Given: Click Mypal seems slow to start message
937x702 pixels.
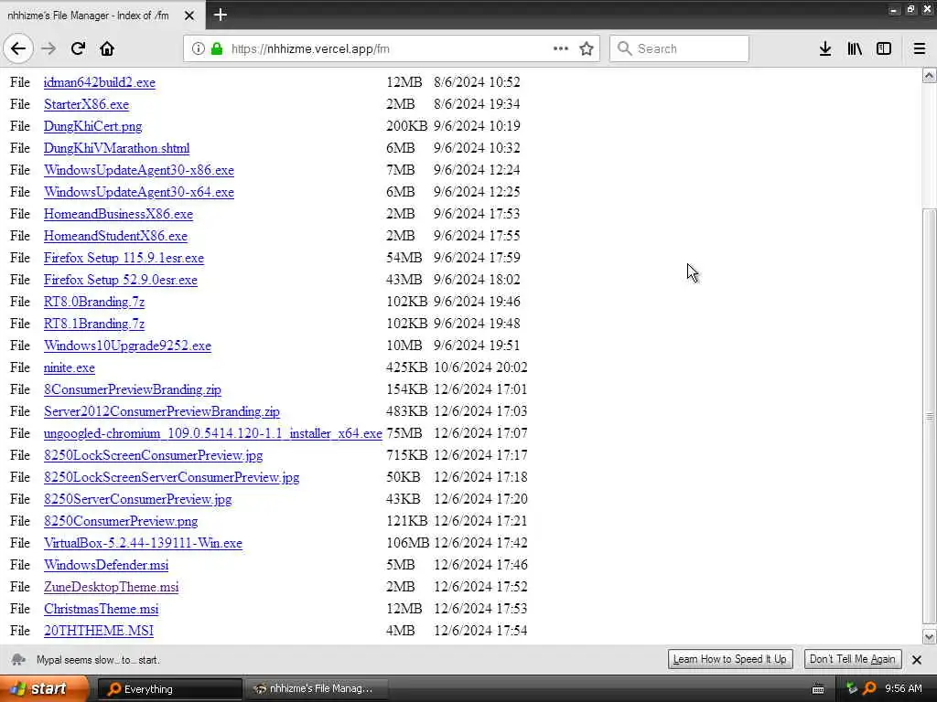Looking at the screenshot, I should click(98, 660).
